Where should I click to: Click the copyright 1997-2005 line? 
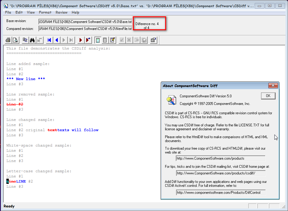(215, 104)
